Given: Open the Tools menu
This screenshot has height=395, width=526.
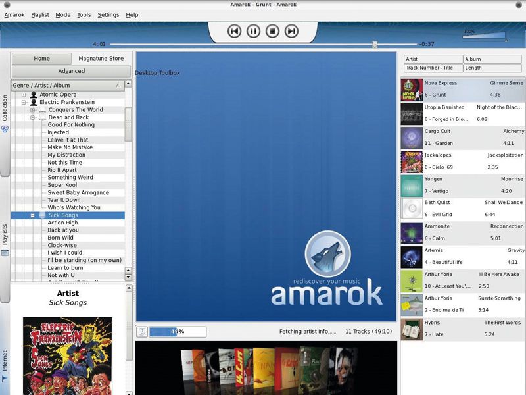Looking at the screenshot, I should click(83, 14).
